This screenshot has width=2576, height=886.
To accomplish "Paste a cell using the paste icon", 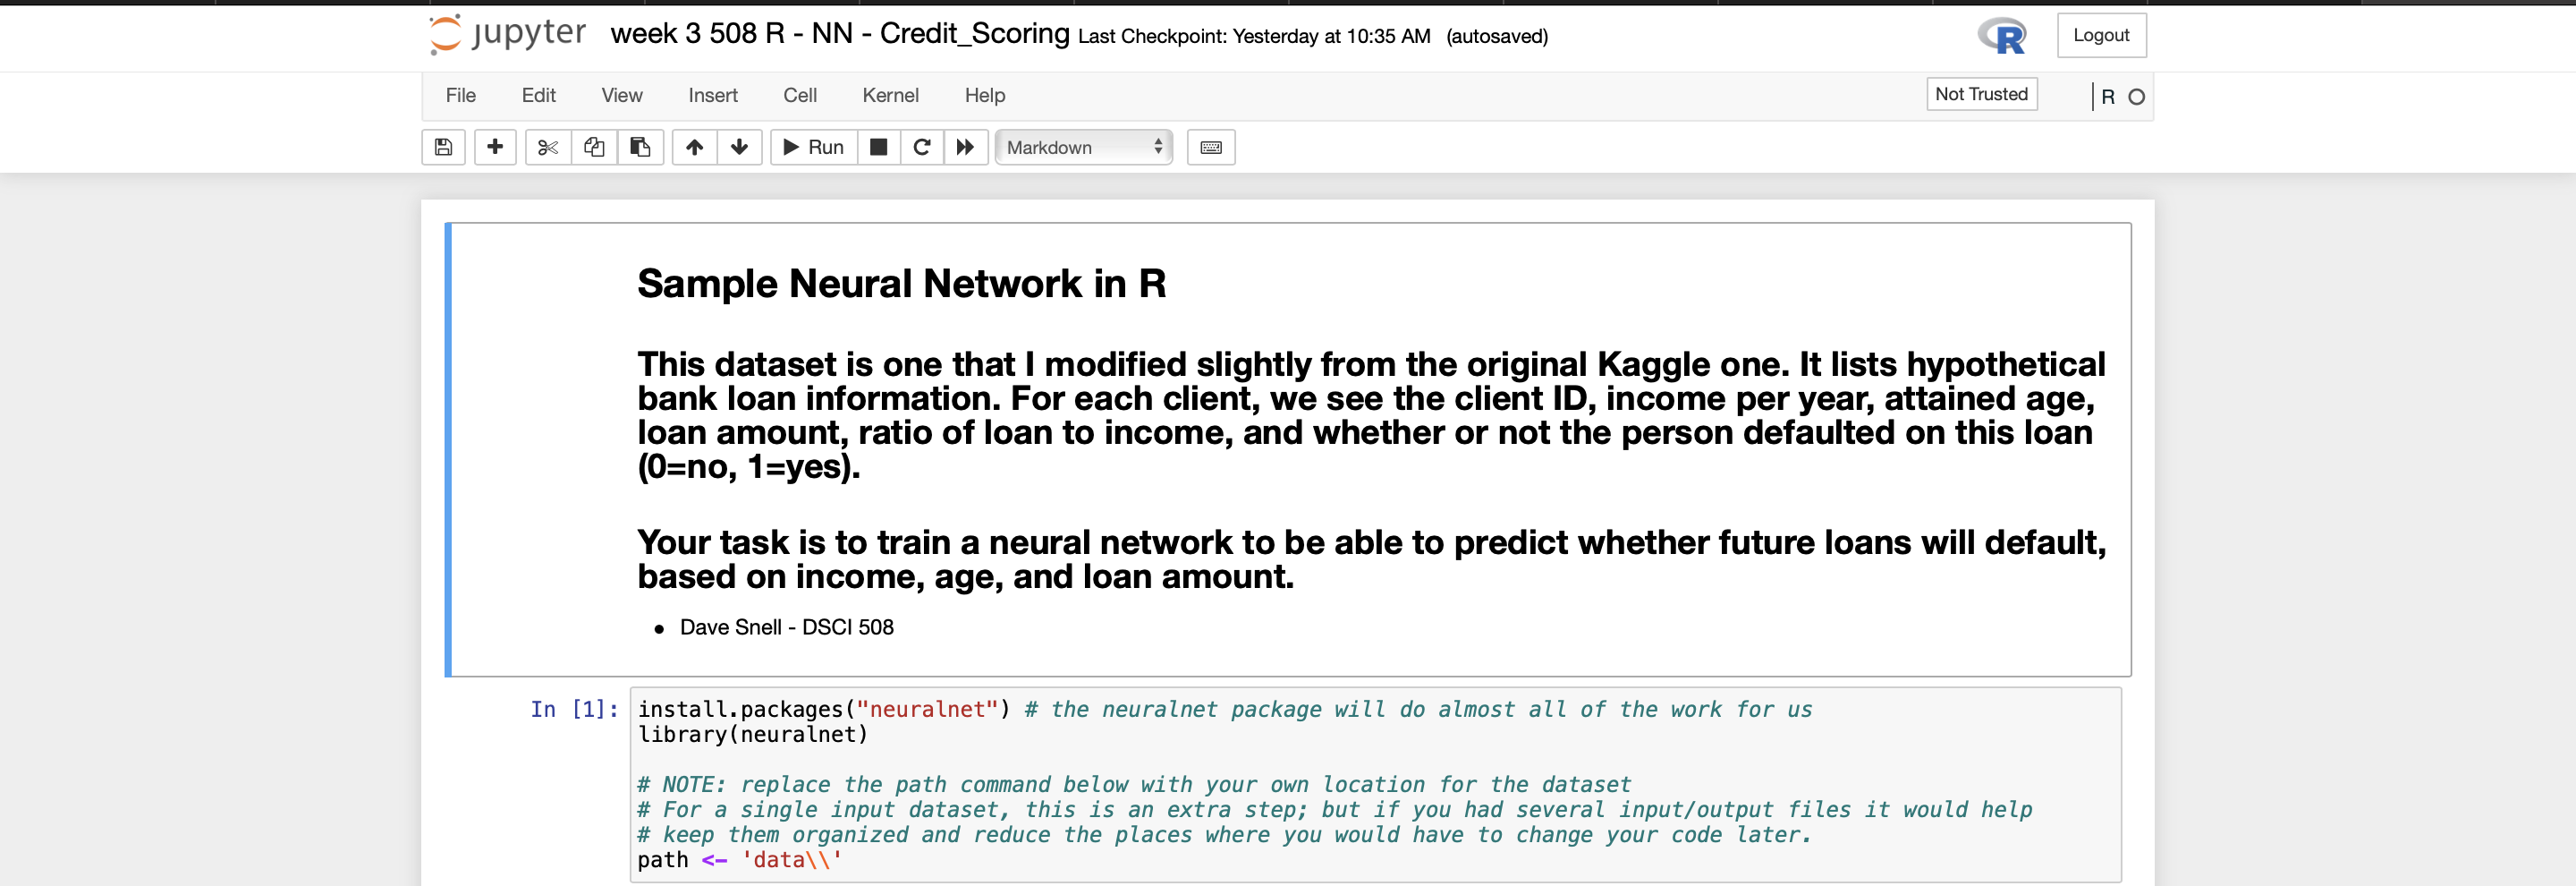I will [641, 147].
